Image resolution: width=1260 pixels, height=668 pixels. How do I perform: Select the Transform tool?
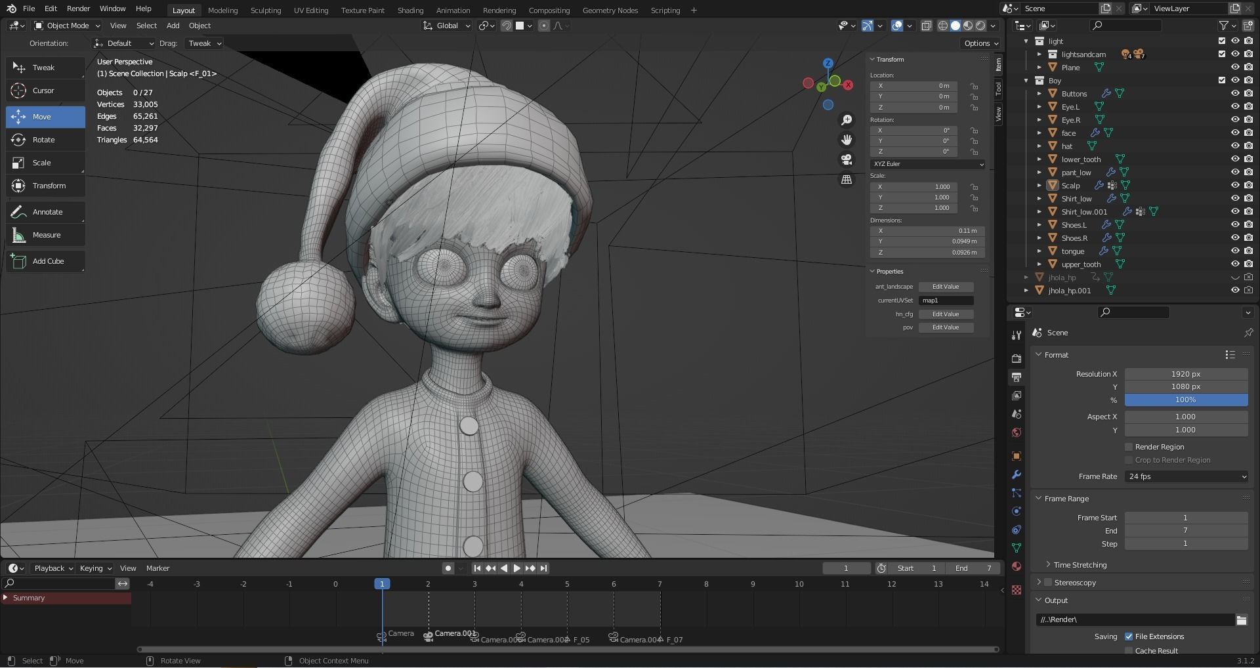tap(45, 186)
